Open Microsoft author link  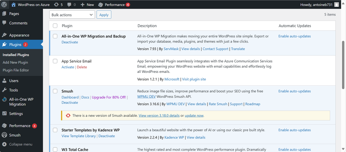pos(172,79)
